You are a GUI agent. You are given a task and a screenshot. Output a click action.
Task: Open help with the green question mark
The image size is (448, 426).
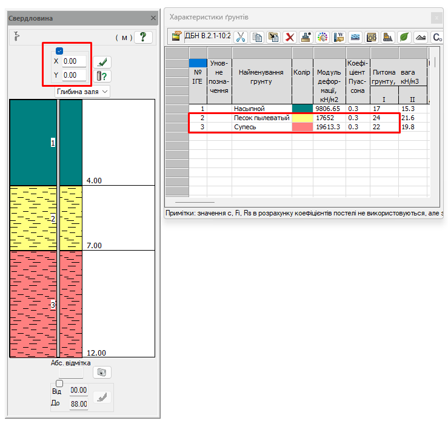point(143,37)
